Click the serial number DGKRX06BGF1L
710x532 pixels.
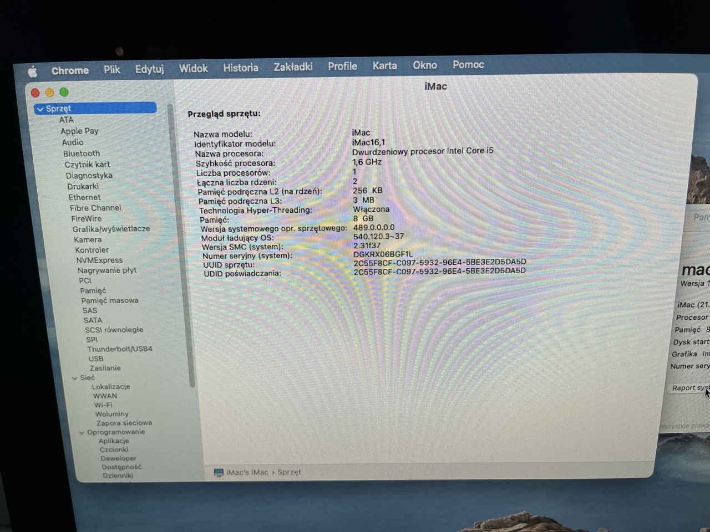383,254
